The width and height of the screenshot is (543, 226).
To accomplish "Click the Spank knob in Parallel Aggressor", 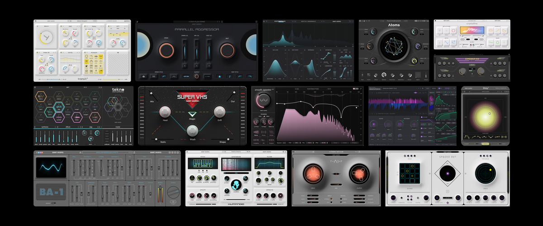I will point(167,50).
